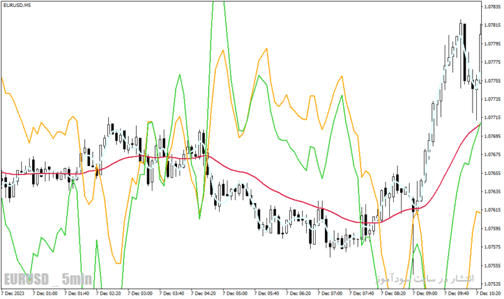Select the 7 Dec 03:40 time label
The width and height of the screenshot is (504, 299).
pyautogui.click(x=171, y=293)
